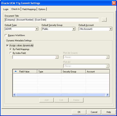The image size is (117, 116).
Task: Open Help for commit settings
Action: coord(109,112)
